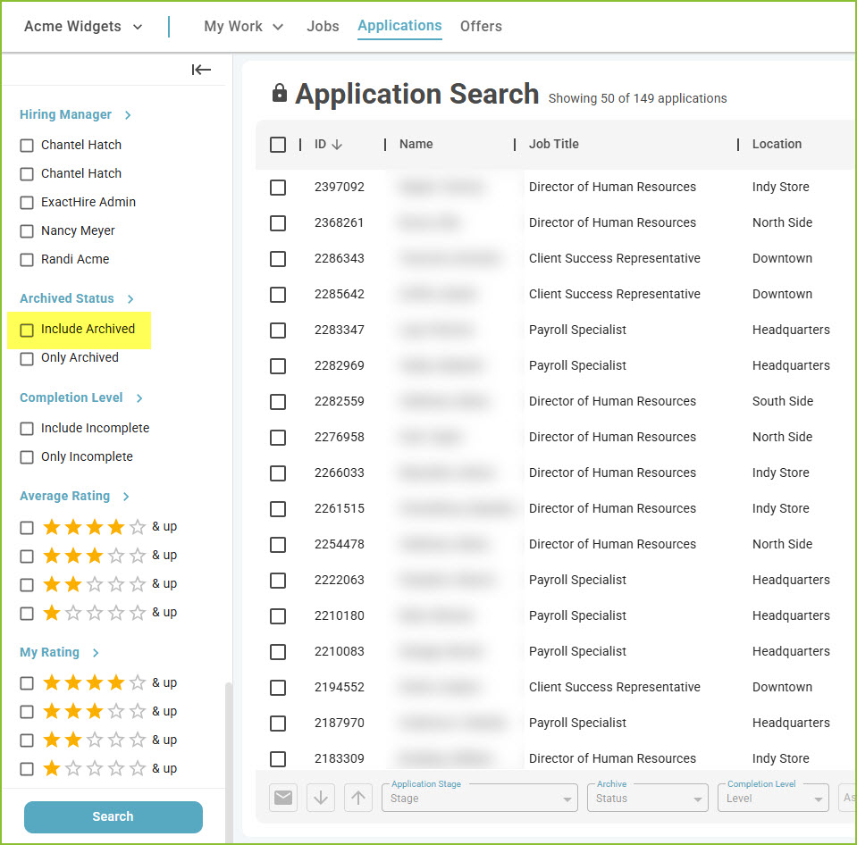Click the Name column header
The width and height of the screenshot is (857, 845).
[416, 144]
